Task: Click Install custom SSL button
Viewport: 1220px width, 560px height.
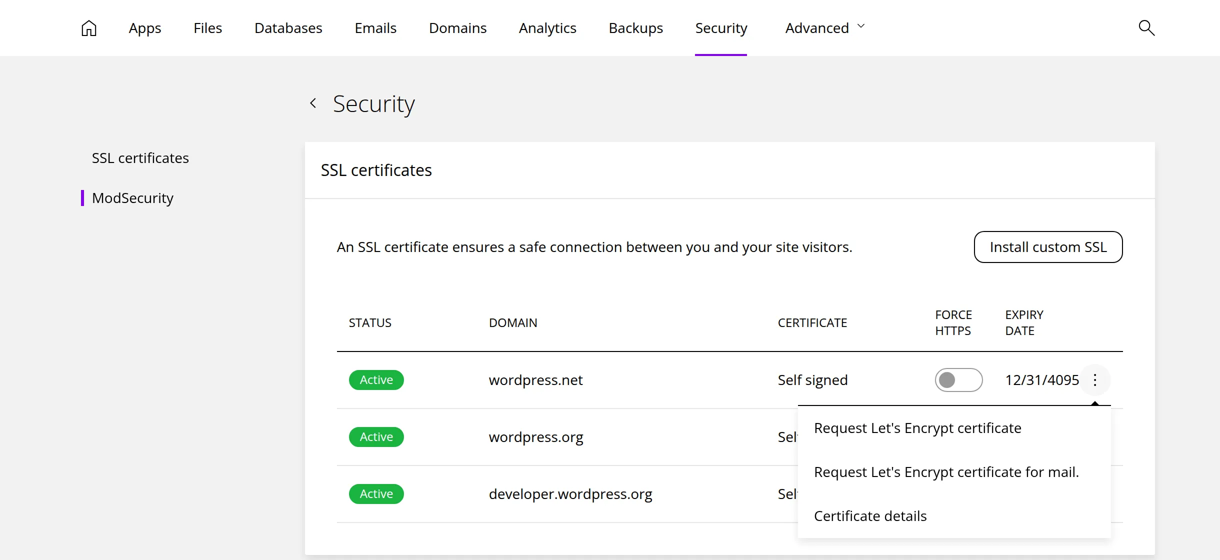Action: [1048, 247]
